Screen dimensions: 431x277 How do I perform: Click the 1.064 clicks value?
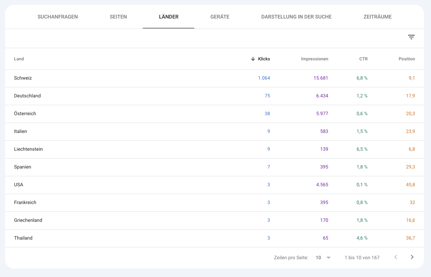point(264,78)
